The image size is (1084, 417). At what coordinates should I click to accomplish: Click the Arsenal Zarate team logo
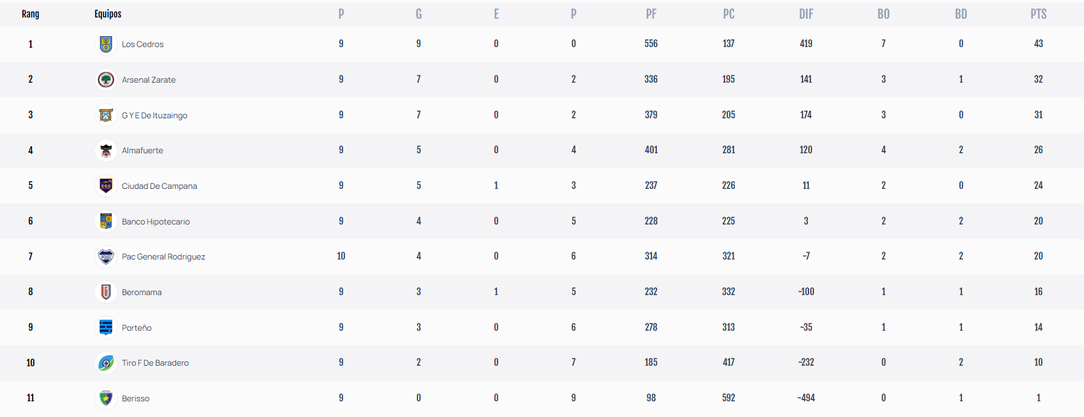pos(106,80)
